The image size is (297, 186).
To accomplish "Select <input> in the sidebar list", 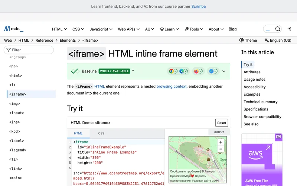I will [x=17, y=113].
